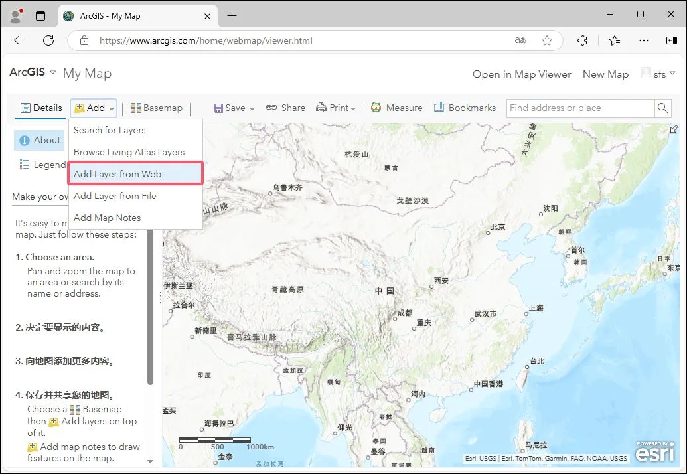Click the esri logo on map
The height and width of the screenshot is (474, 687).
[655, 451]
